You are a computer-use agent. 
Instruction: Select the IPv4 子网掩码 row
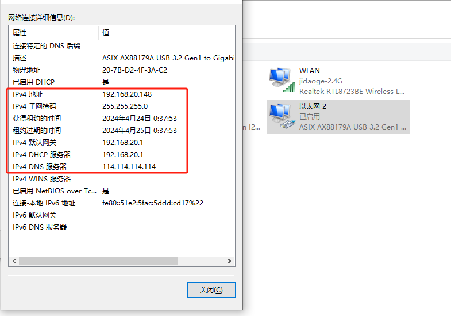[x=122, y=106]
